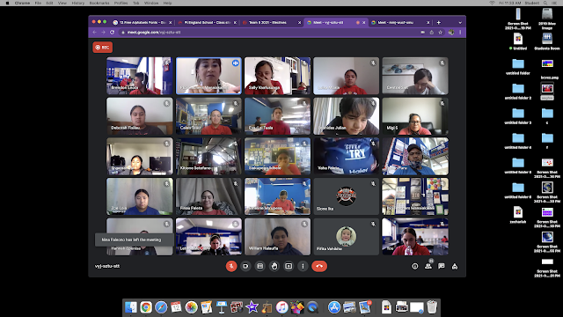Select Deborah's video tile
The height and width of the screenshot is (317, 563).
point(139,116)
